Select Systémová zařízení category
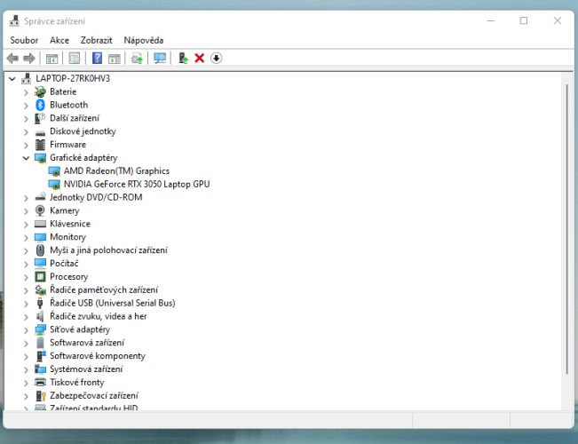The width and height of the screenshot is (578, 444). coord(86,369)
